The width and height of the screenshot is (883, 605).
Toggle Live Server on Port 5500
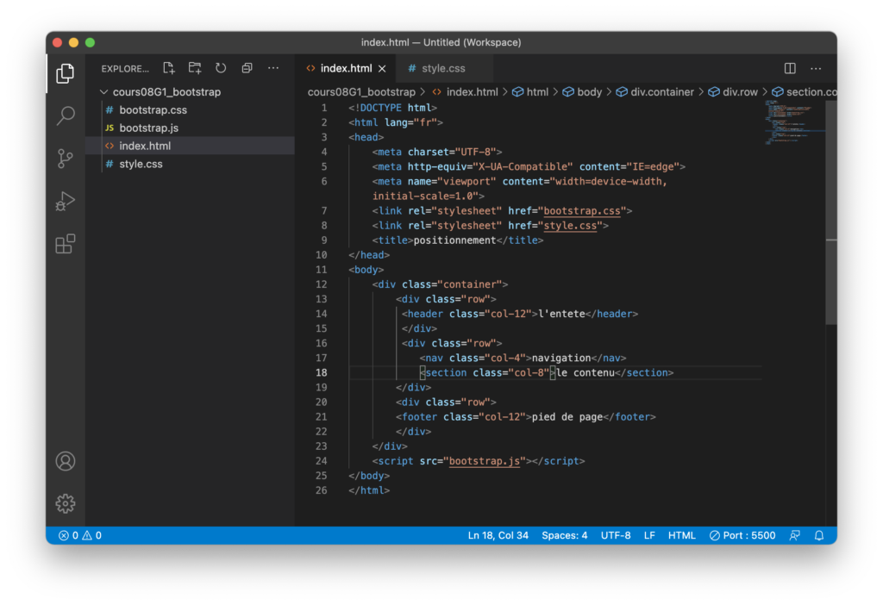click(x=742, y=535)
